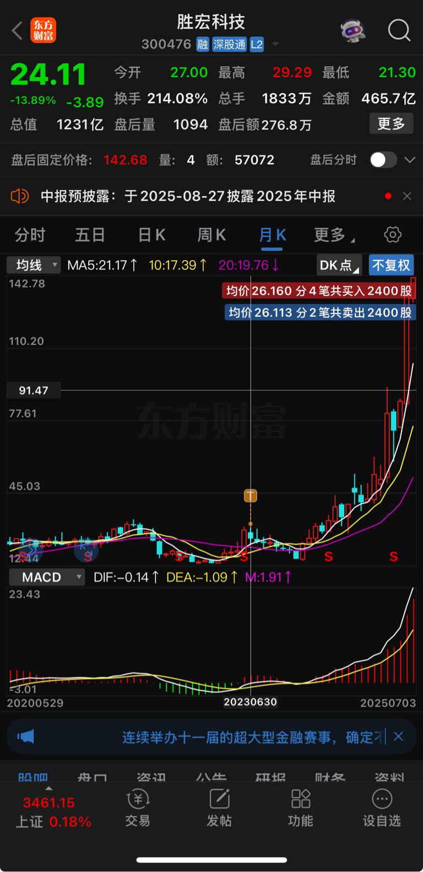Screen dimensions: 423x872
Task: Tap orange T marker on chart
Action: click(251, 496)
